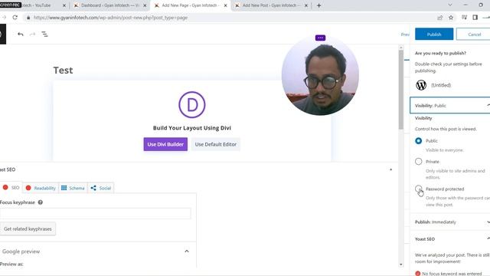Click the undo arrow in editor toolbar
This screenshot has width=490, height=276.
tap(21, 34)
